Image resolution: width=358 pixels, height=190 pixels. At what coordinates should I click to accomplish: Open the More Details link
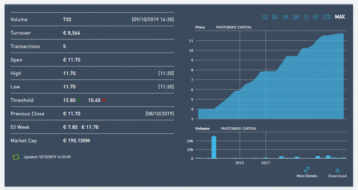pyautogui.click(x=307, y=176)
